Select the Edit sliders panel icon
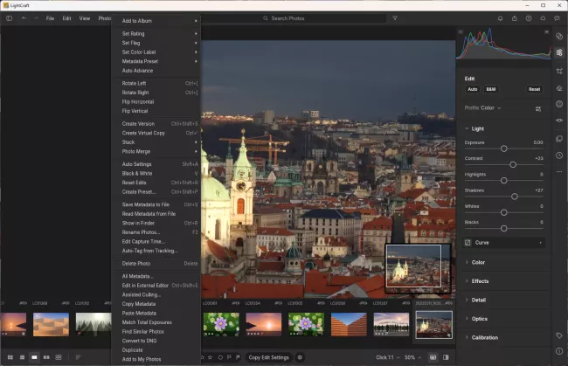 click(559, 52)
